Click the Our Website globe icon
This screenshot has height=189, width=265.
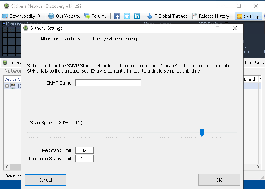pyautogui.click(x=51, y=16)
